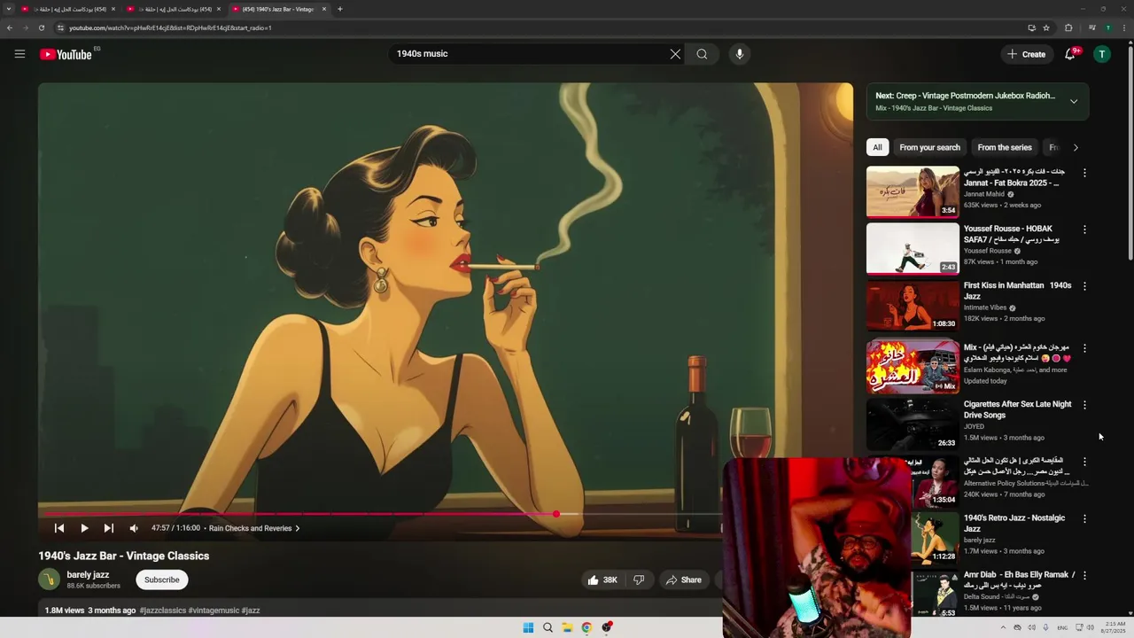Bookmark this page with the star
This screenshot has width=1134, height=638.
(1046, 27)
